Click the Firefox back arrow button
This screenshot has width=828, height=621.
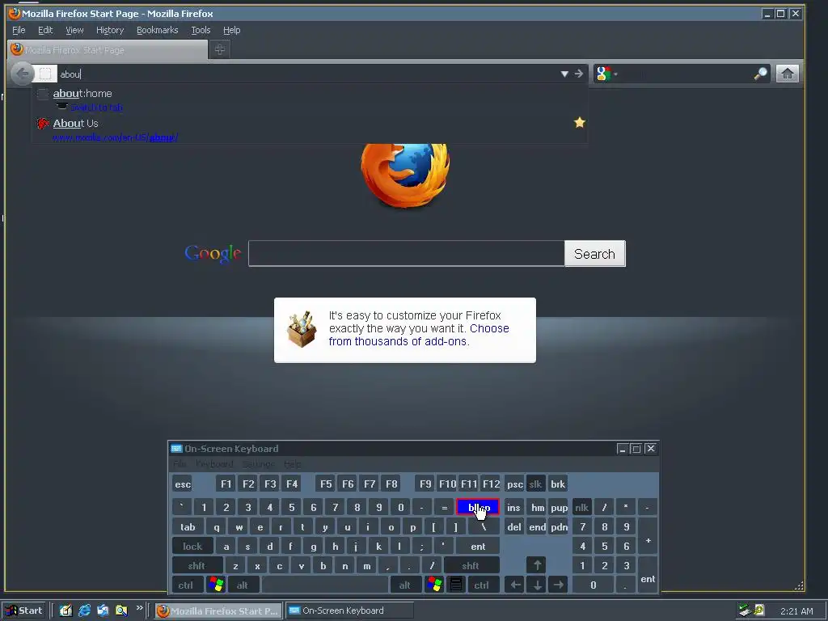click(x=22, y=74)
